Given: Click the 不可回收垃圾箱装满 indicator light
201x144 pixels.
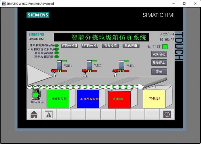Looking at the screenshot, I should click(57, 49).
